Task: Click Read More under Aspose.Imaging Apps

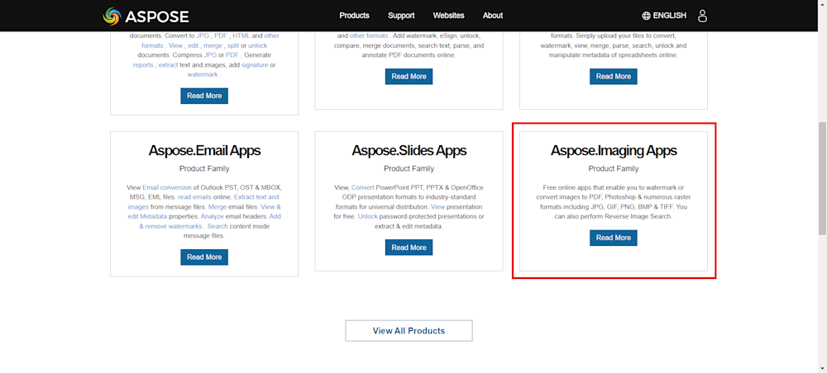Action: point(614,238)
